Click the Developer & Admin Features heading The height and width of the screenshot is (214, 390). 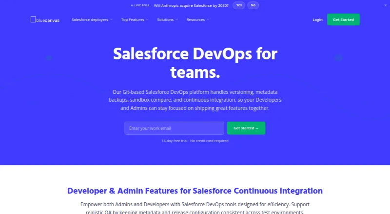[x=195, y=191]
